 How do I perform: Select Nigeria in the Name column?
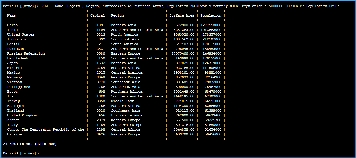coord(14,68)
